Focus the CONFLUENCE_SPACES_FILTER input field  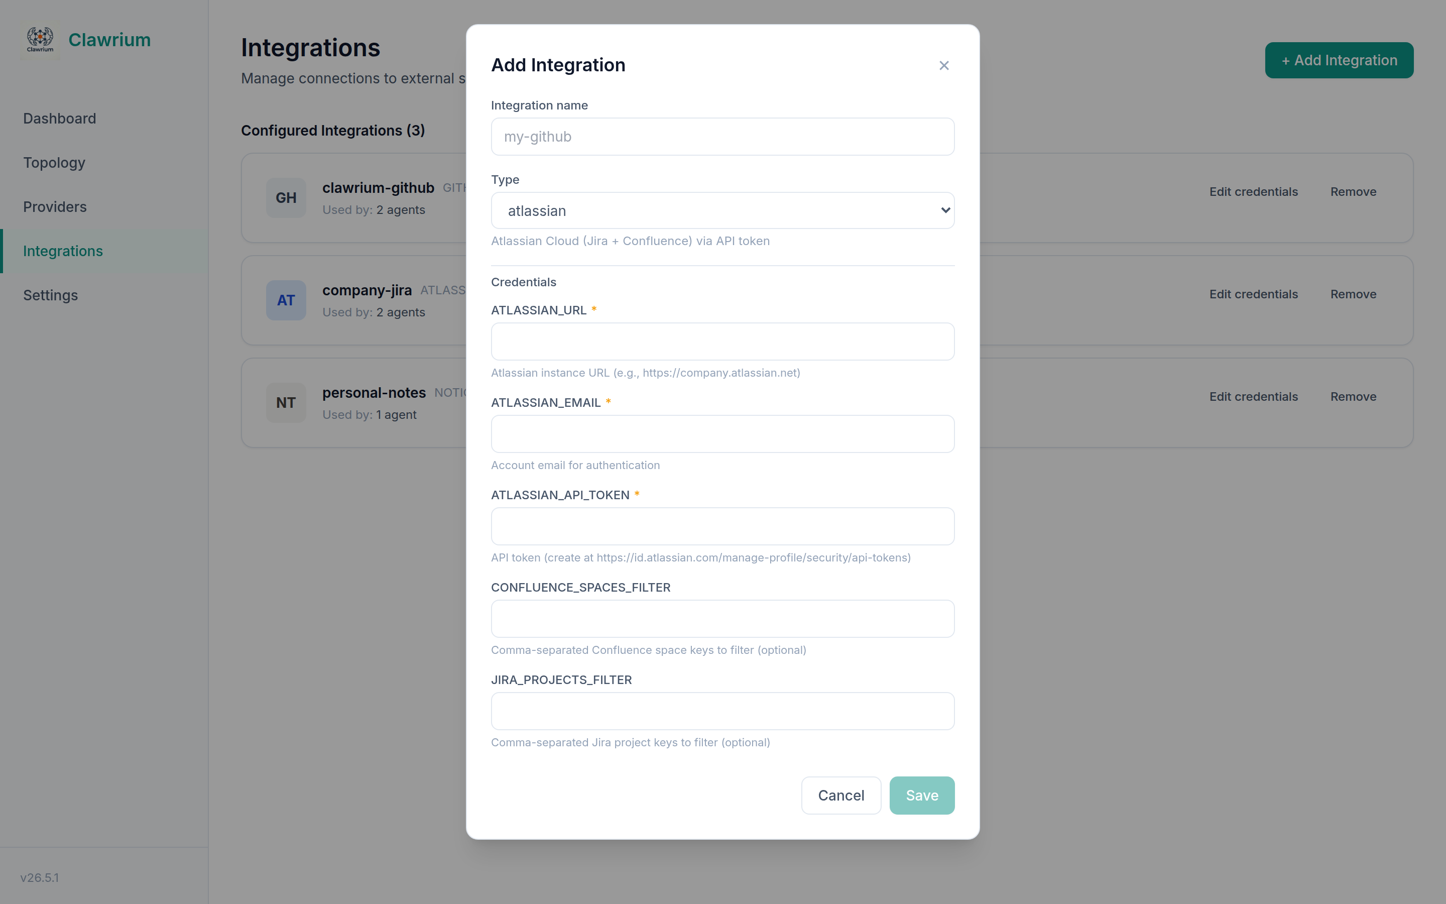[x=722, y=619]
